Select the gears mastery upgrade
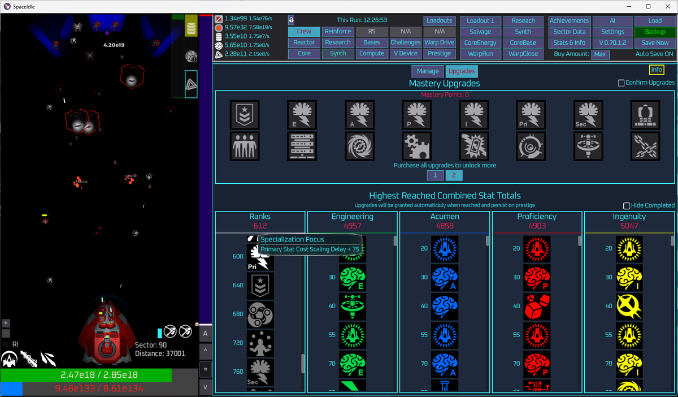The height and width of the screenshot is (397, 678). click(x=416, y=146)
